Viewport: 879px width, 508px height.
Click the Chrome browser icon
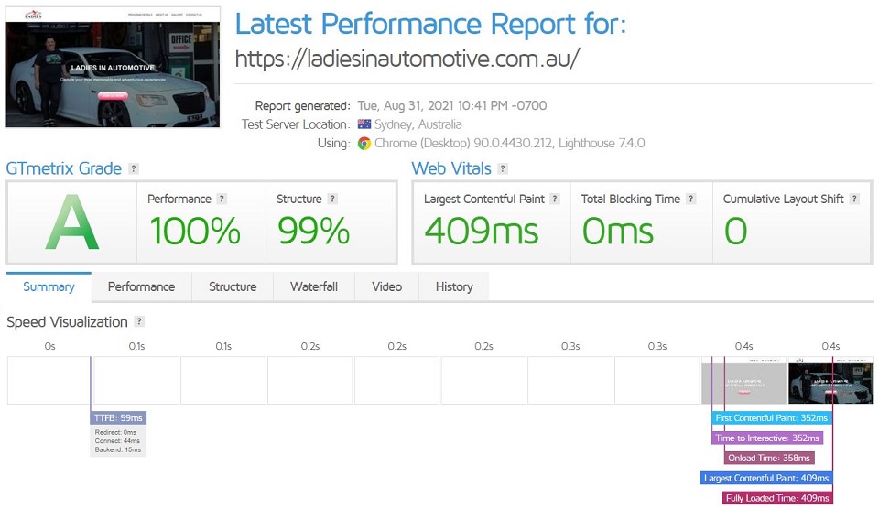[364, 144]
